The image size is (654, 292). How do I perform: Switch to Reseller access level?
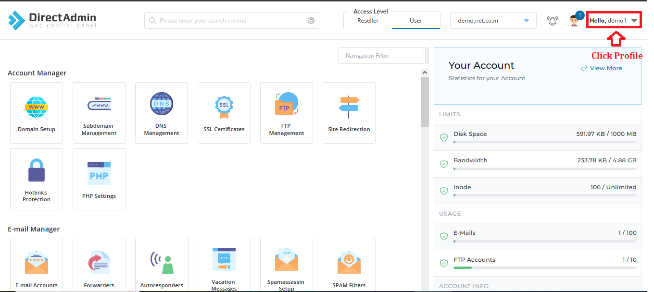click(x=368, y=21)
